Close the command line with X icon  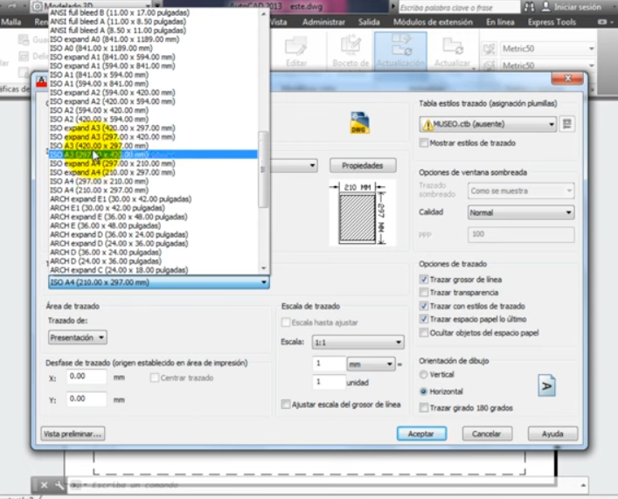pos(44,485)
